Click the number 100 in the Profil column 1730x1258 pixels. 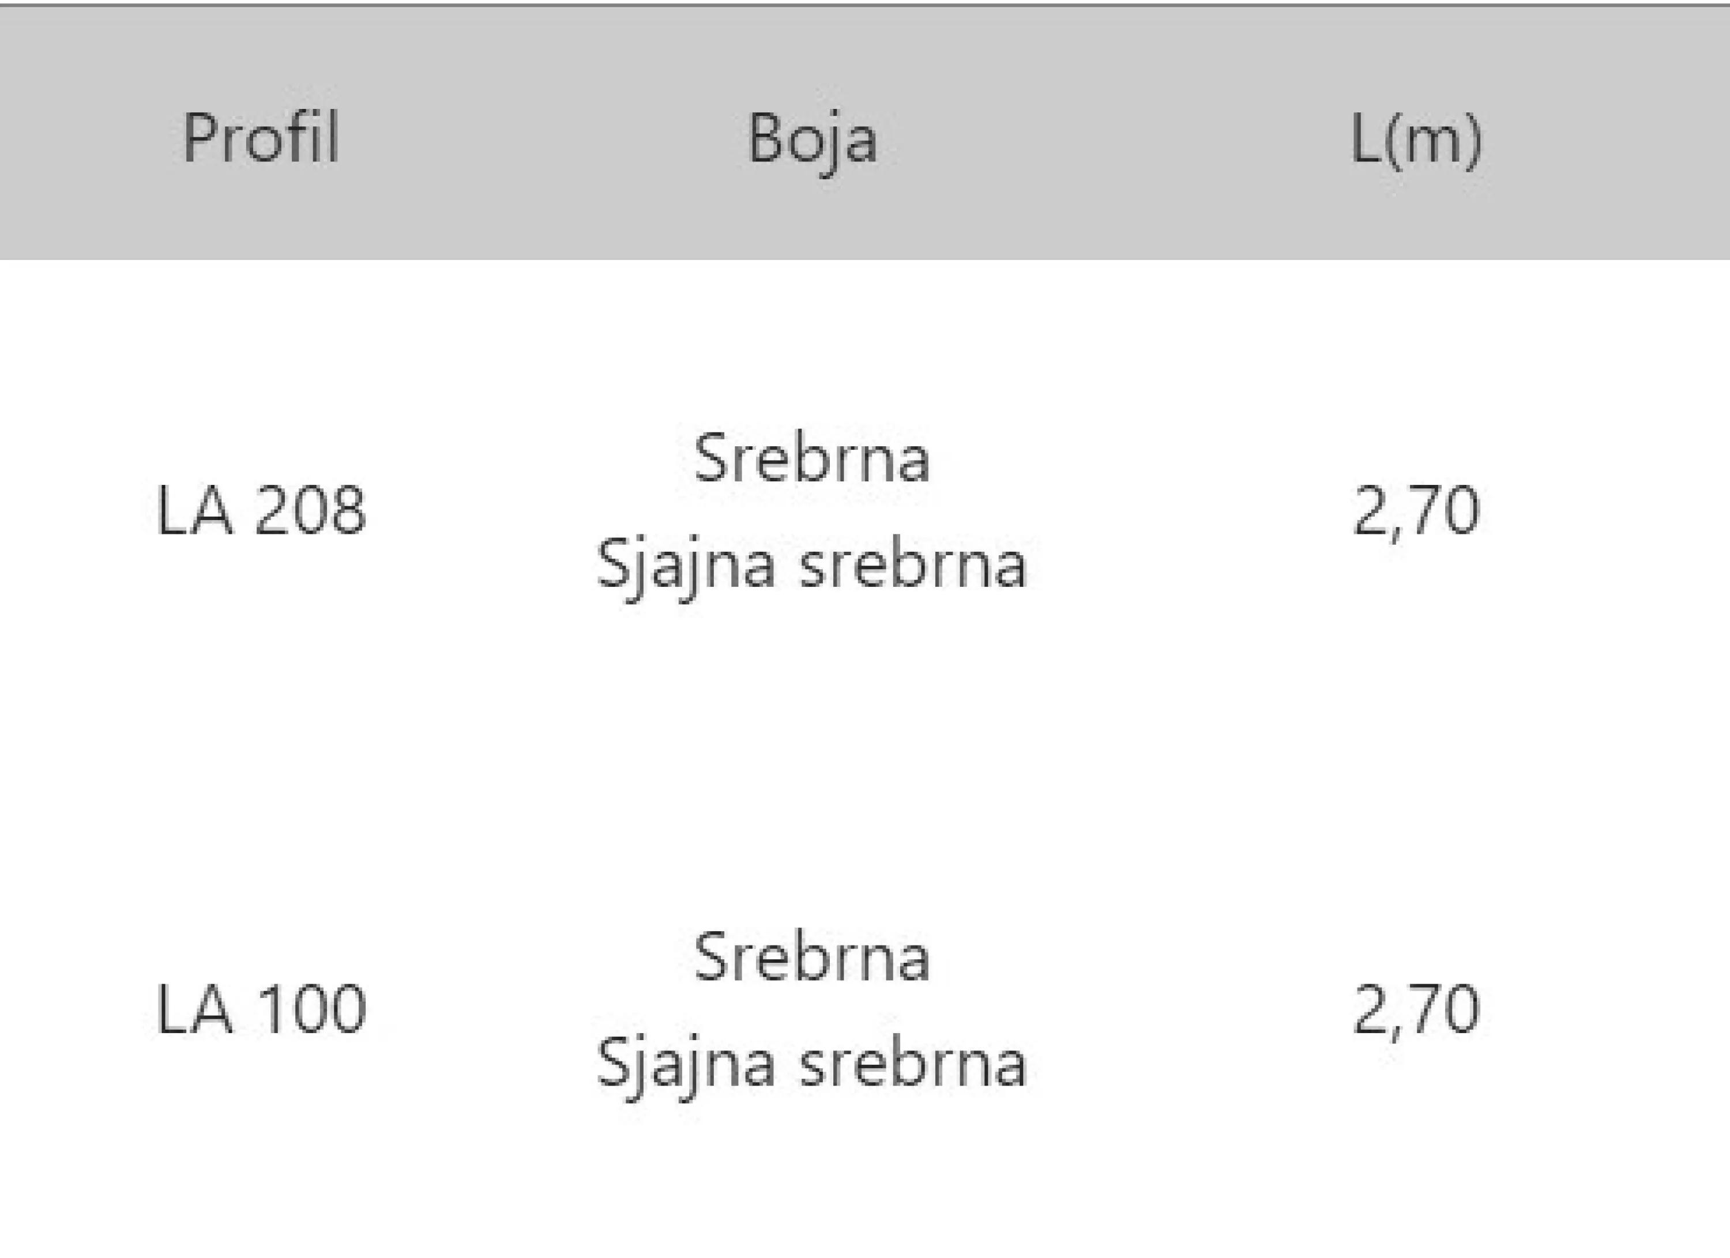(311, 1010)
